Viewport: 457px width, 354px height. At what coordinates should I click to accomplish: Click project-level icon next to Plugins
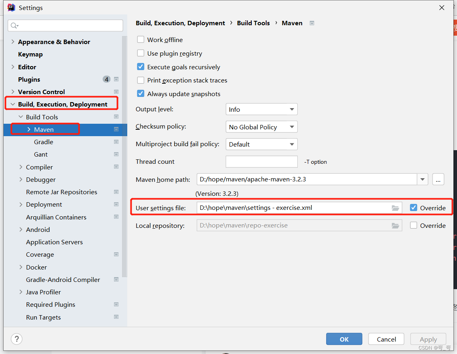pos(116,79)
